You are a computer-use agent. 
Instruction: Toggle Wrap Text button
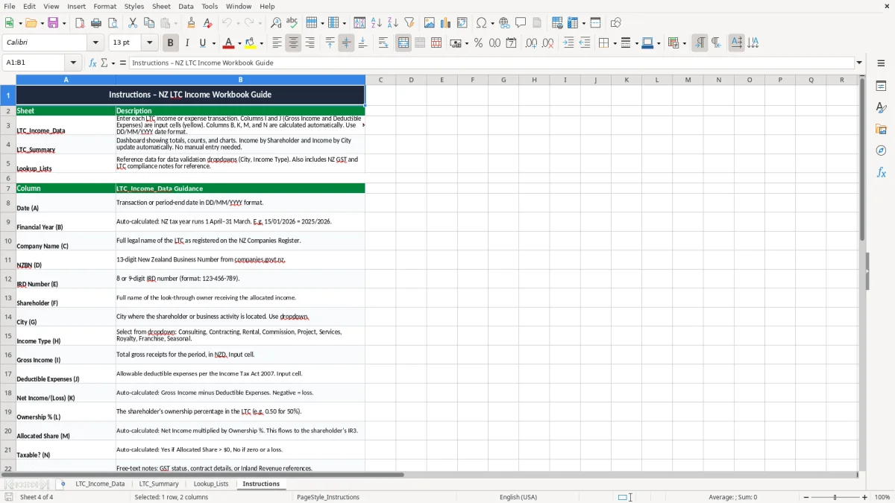[x=383, y=43]
